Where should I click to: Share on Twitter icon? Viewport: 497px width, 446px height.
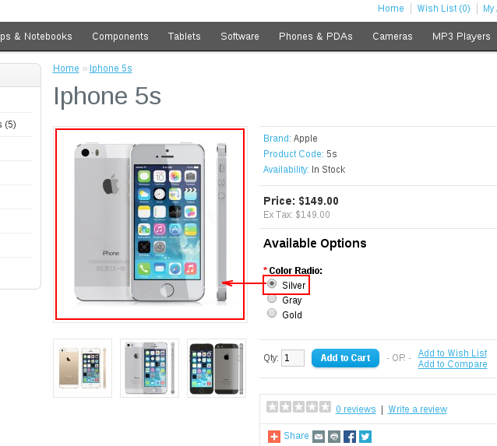(x=365, y=437)
